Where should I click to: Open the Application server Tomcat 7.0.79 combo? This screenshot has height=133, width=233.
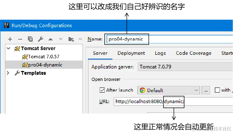pyautogui.click(x=185, y=67)
